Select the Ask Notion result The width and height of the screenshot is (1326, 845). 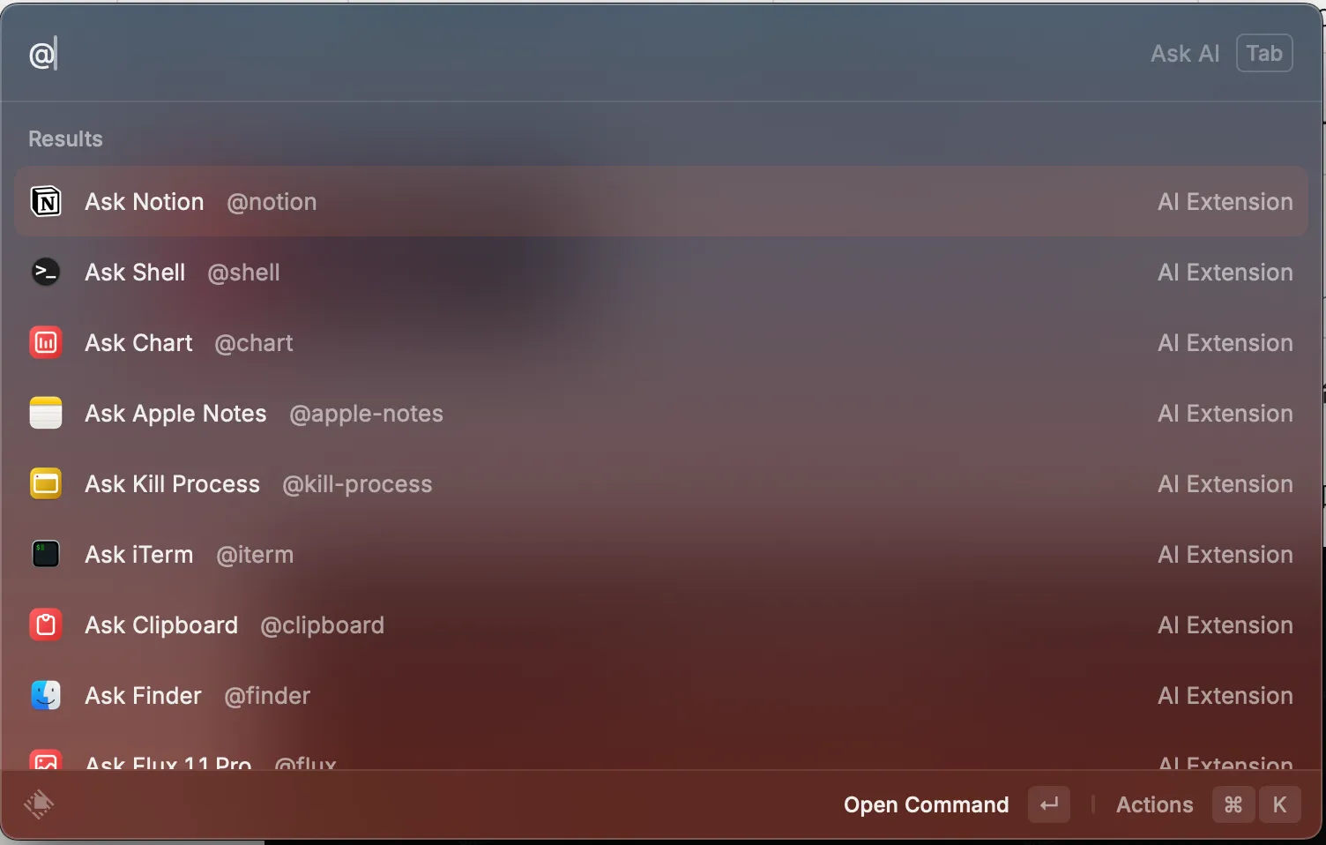(x=661, y=202)
